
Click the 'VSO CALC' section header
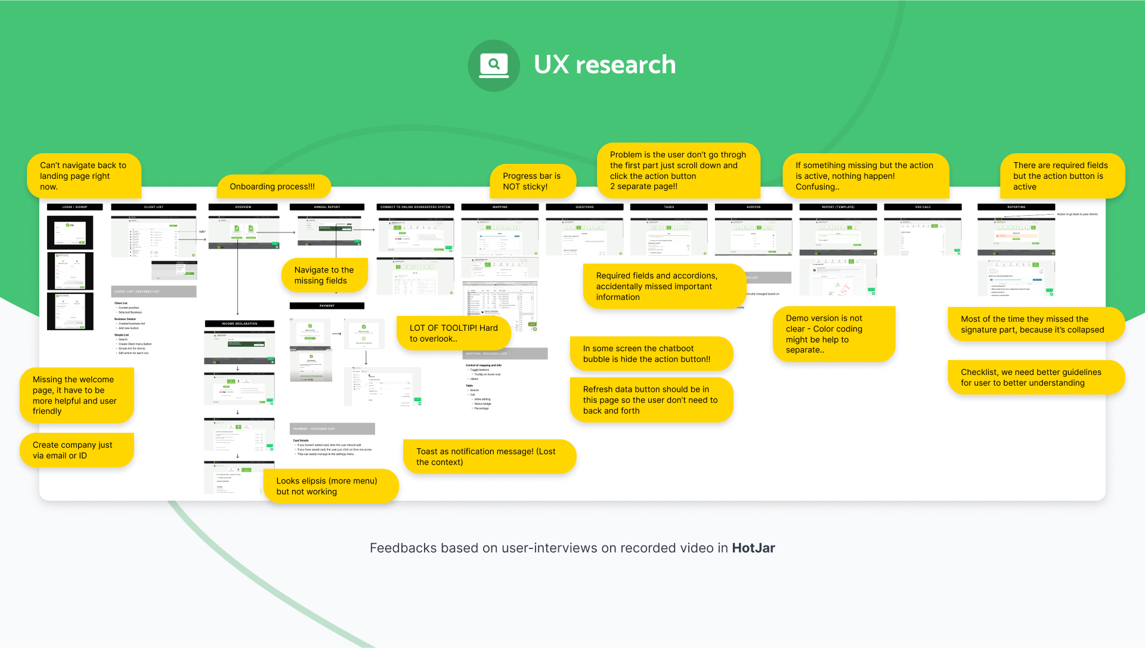click(x=923, y=207)
